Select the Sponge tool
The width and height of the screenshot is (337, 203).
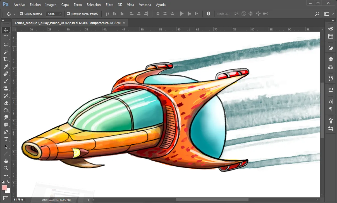click(6, 125)
